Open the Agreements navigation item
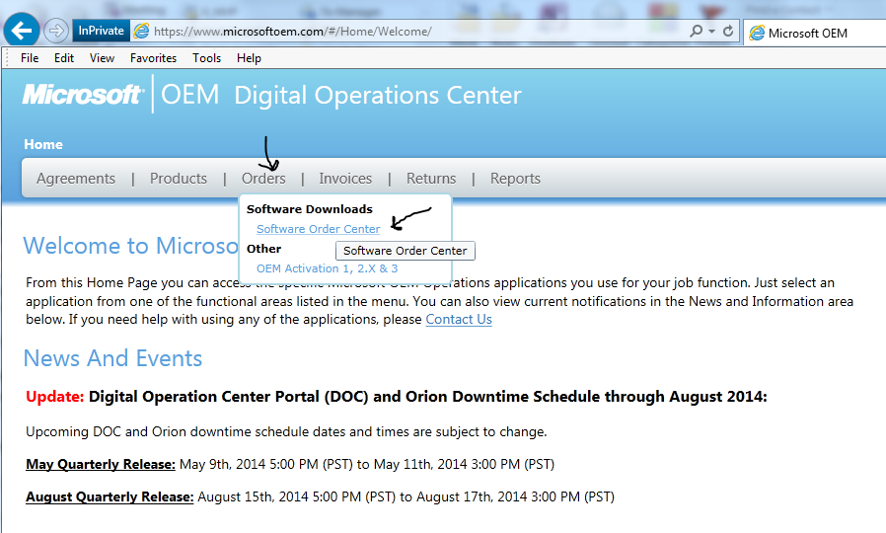The height and width of the screenshot is (533, 886). 76,179
